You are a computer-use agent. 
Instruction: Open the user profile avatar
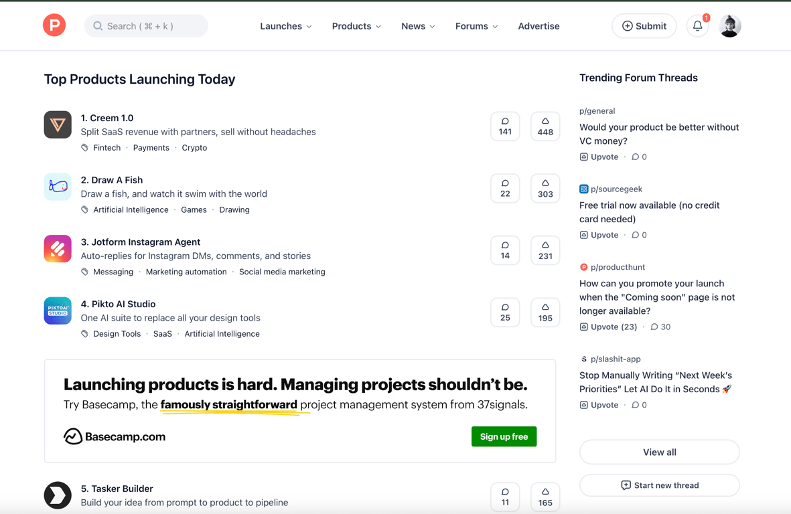pos(729,26)
